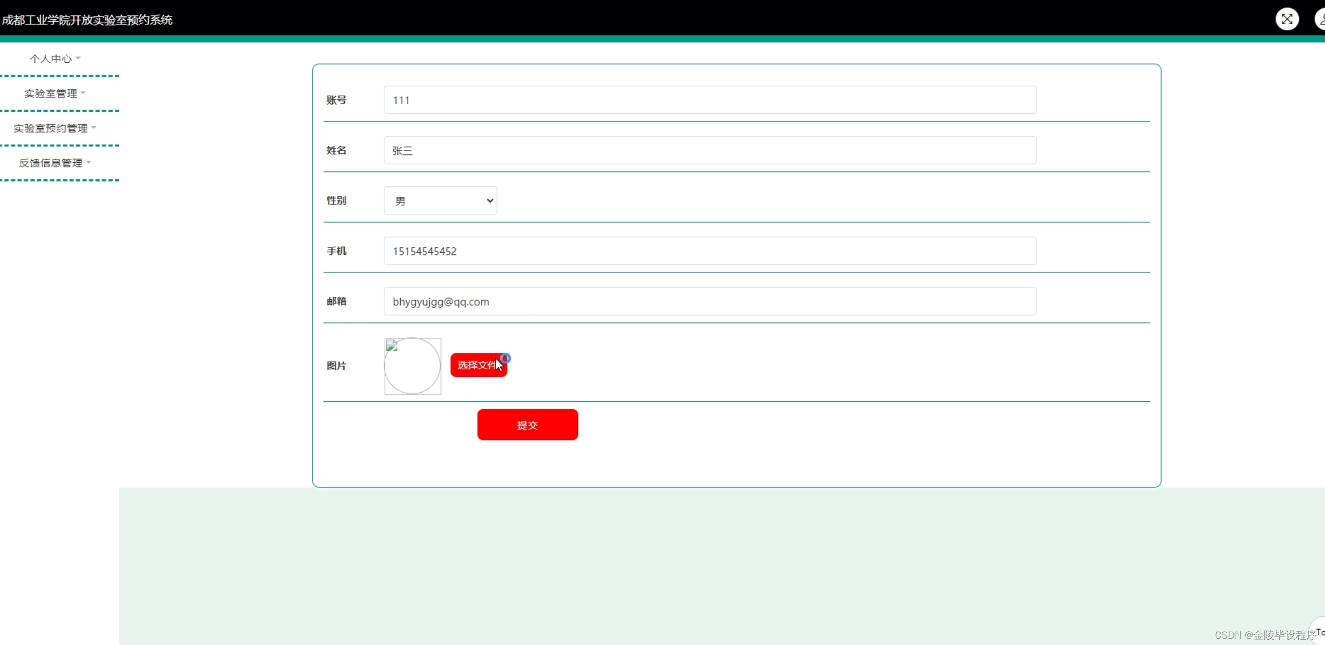Open the 性别 gender dropdown
1325x645 pixels.
tap(440, 201)
